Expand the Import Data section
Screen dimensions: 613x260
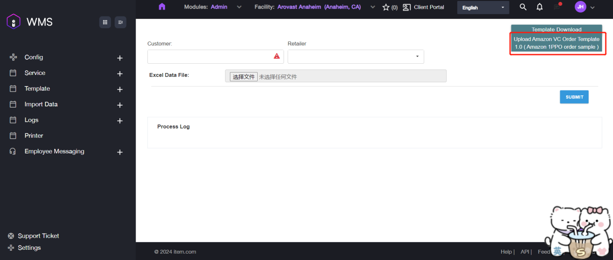120,105
